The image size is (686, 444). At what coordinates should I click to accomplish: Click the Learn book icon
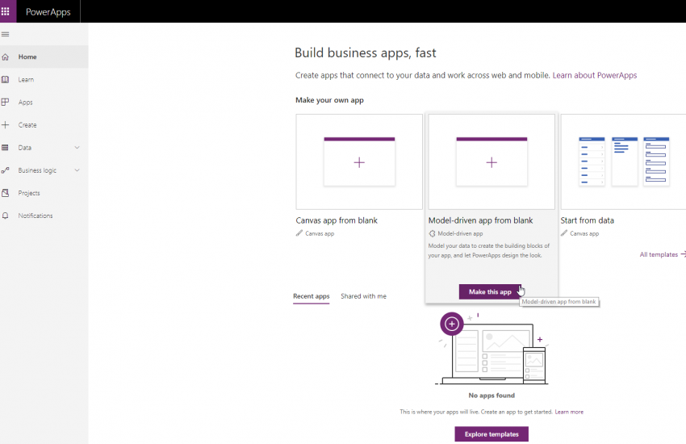(x=6, y=80)
